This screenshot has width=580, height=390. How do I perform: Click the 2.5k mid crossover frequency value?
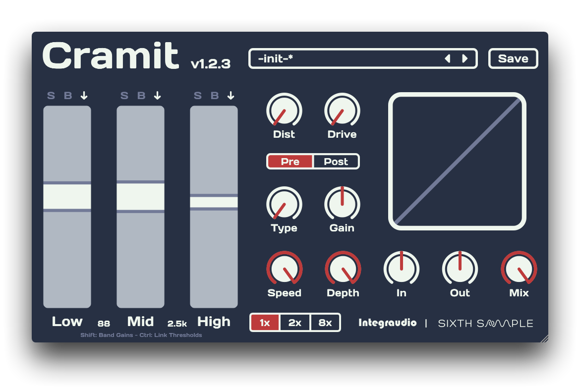177,324
